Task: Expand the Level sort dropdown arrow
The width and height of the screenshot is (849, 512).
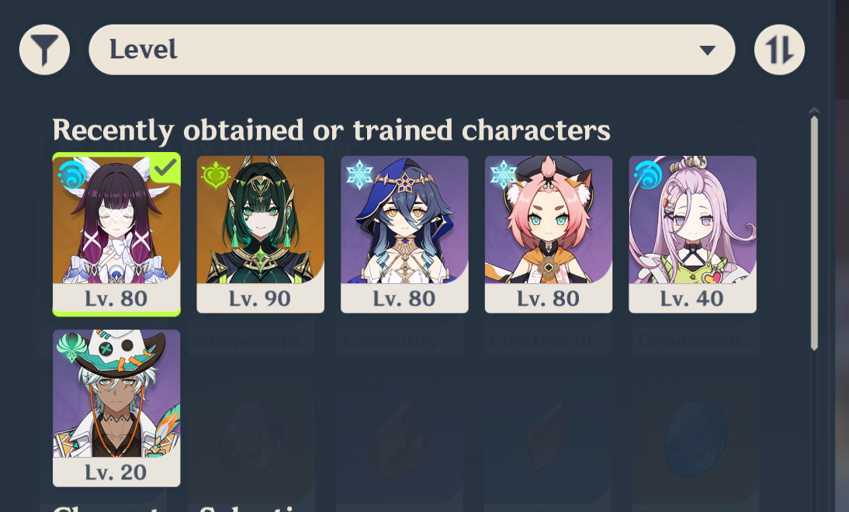Action: click(707, 50)
